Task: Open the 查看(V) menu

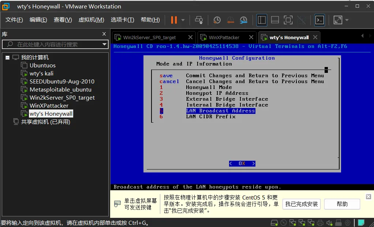Action: (x=63, y=20)
